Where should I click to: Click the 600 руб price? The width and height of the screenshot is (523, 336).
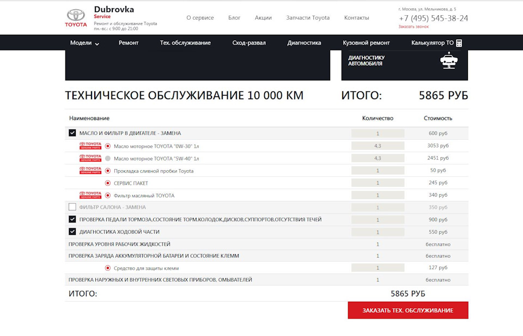coord(438,133)
